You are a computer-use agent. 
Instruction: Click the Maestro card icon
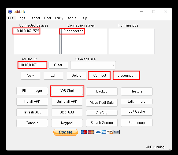coord(84,132)
